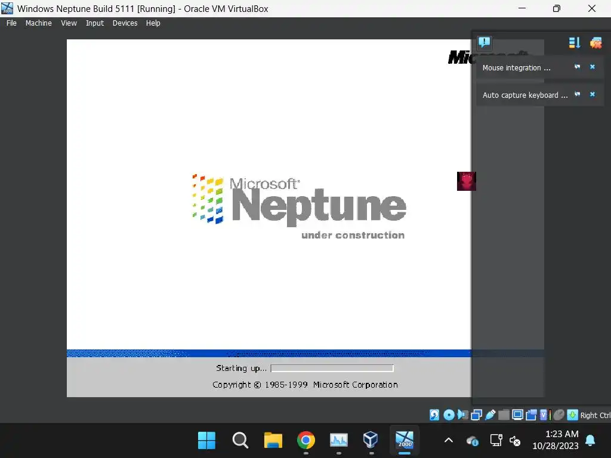Screen dimensions: 611x458
Task: Click the cloud sync tray icon
Action: coord(473,441)
